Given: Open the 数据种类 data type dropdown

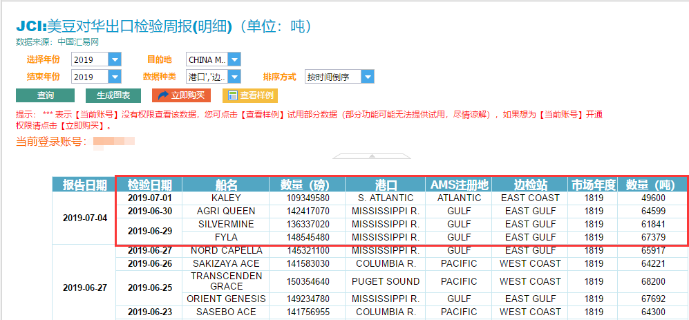Looking at the screenshot, I should click(235, 77).
